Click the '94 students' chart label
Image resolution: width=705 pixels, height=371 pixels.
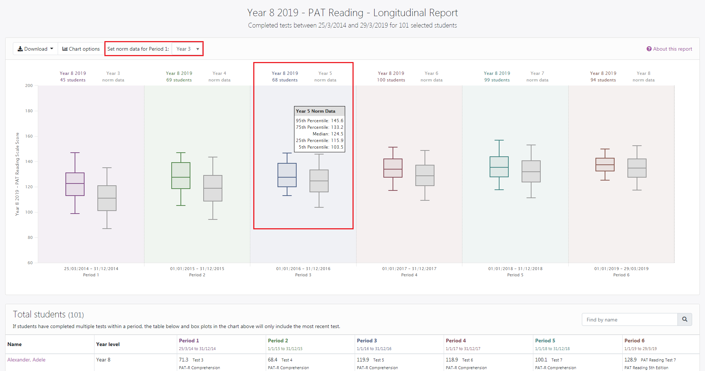pos(603,80)
